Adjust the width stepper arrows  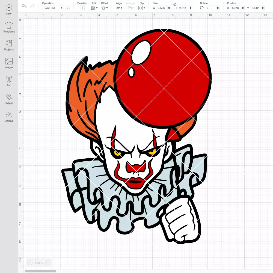(x=169, y=8)
